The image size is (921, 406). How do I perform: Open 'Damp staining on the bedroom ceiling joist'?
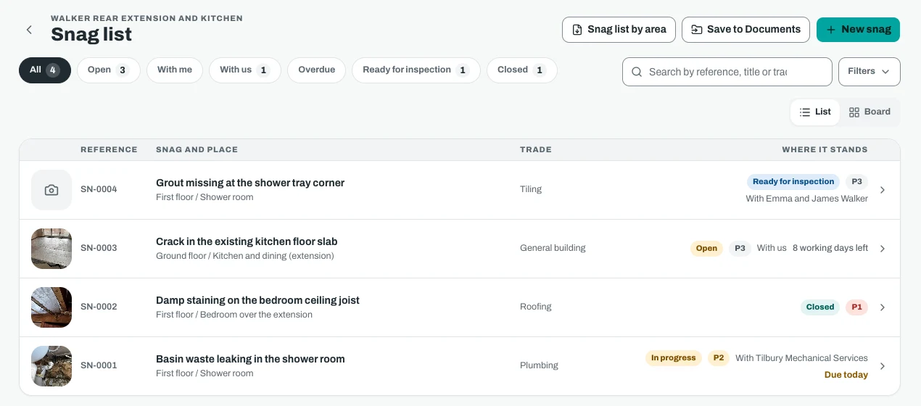point(257,300)
